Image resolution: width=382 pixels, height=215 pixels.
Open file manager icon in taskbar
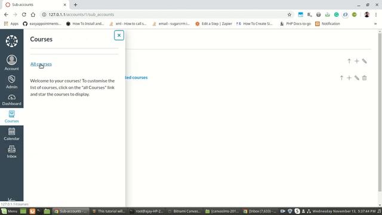47,211
